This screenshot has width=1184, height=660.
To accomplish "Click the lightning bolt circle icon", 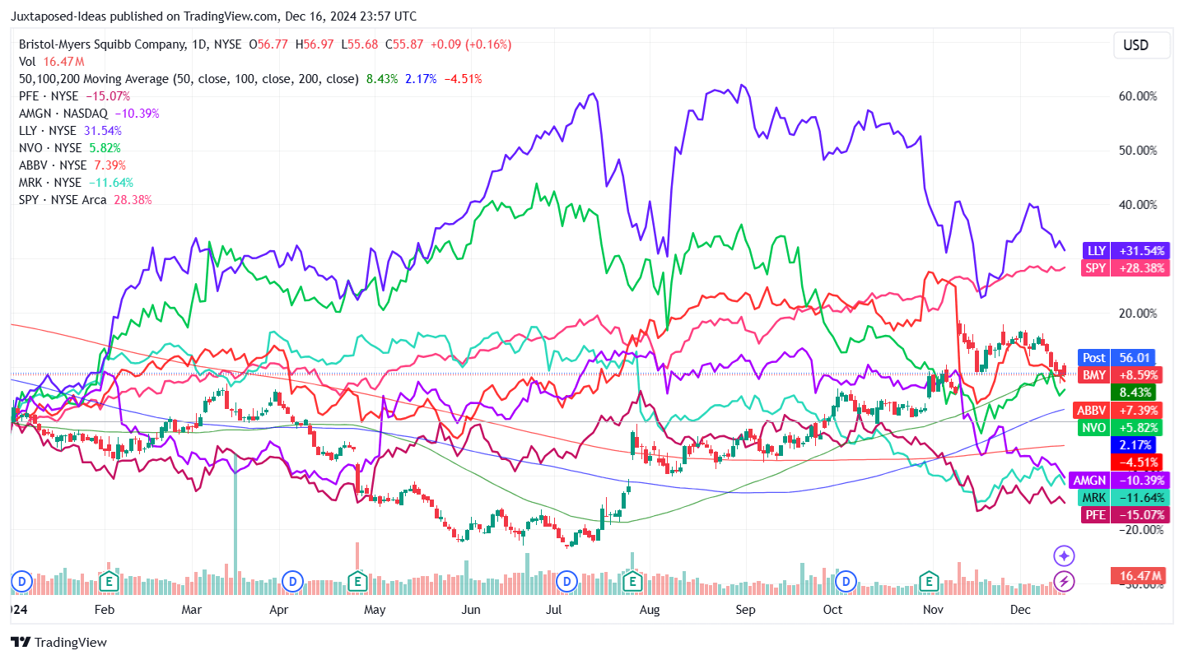I will tap(1064, 581).
